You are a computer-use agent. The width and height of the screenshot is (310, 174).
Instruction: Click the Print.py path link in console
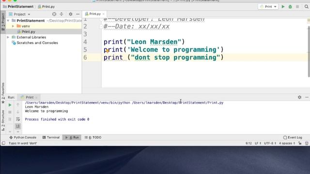[178, 102]
